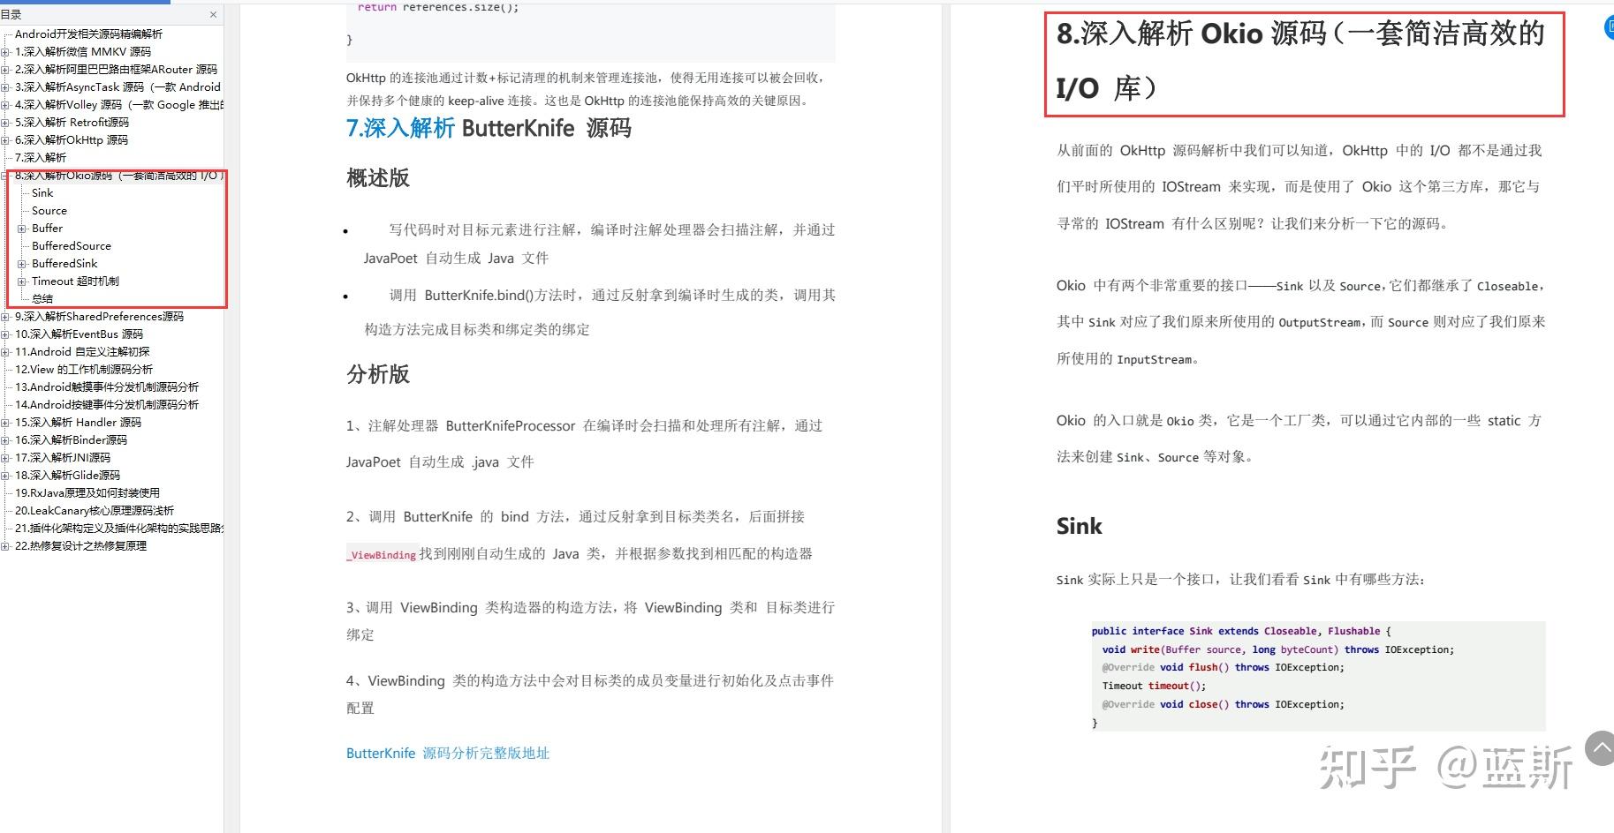Jump to 20.LeakCanary核心原理源码浅析 entry
The width and height of the screenshot is (1614, 833).
coord(95,511)
